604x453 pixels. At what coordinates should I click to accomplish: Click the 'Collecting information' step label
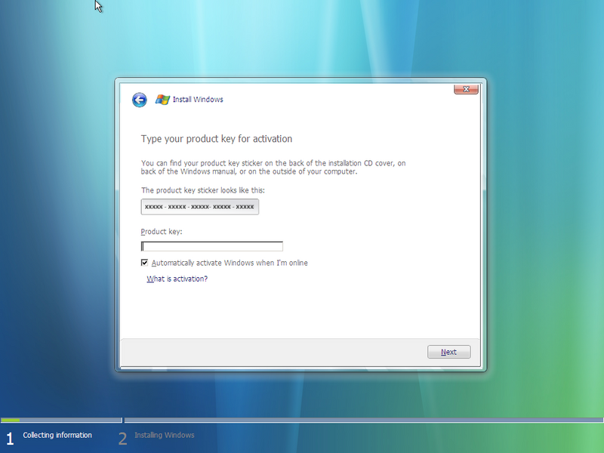(x=57, y=436)
